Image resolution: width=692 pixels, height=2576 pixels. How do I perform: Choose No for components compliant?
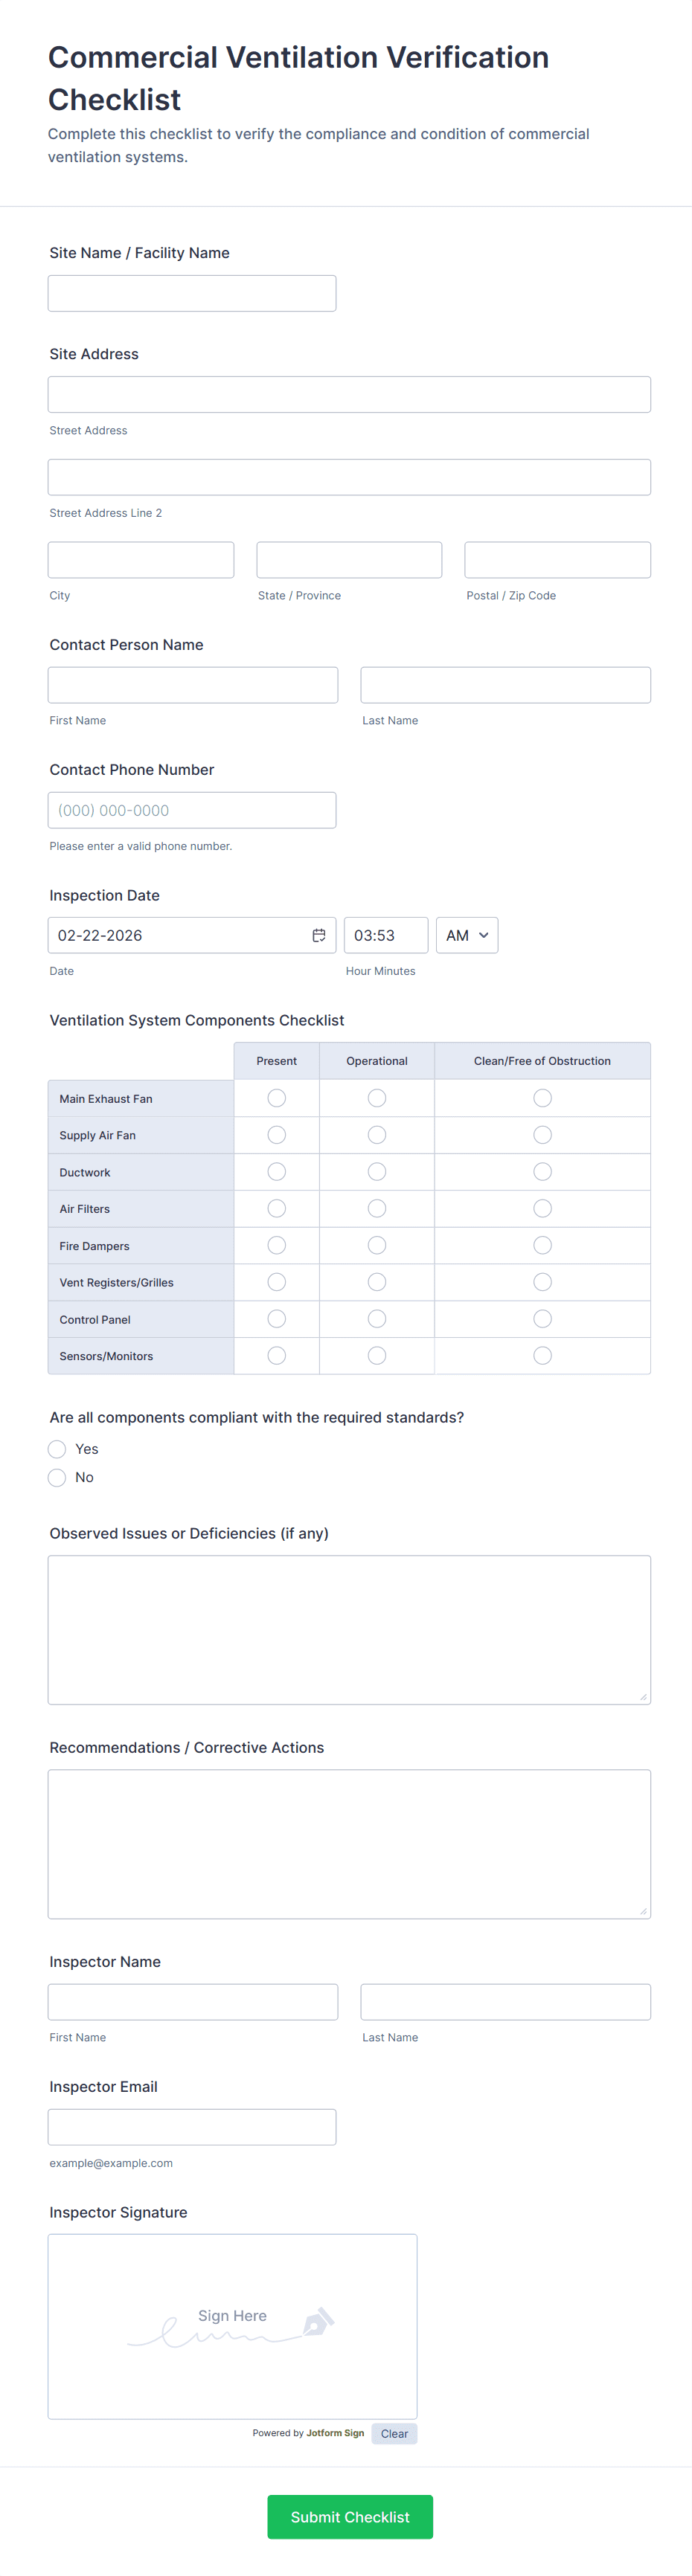(57, 1477)
